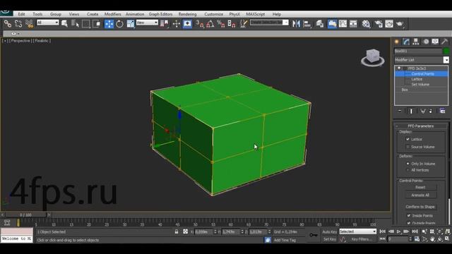Activate the Select and Rotate tool
The height and width of the screenshot is (254, 452).
(119, 23)
